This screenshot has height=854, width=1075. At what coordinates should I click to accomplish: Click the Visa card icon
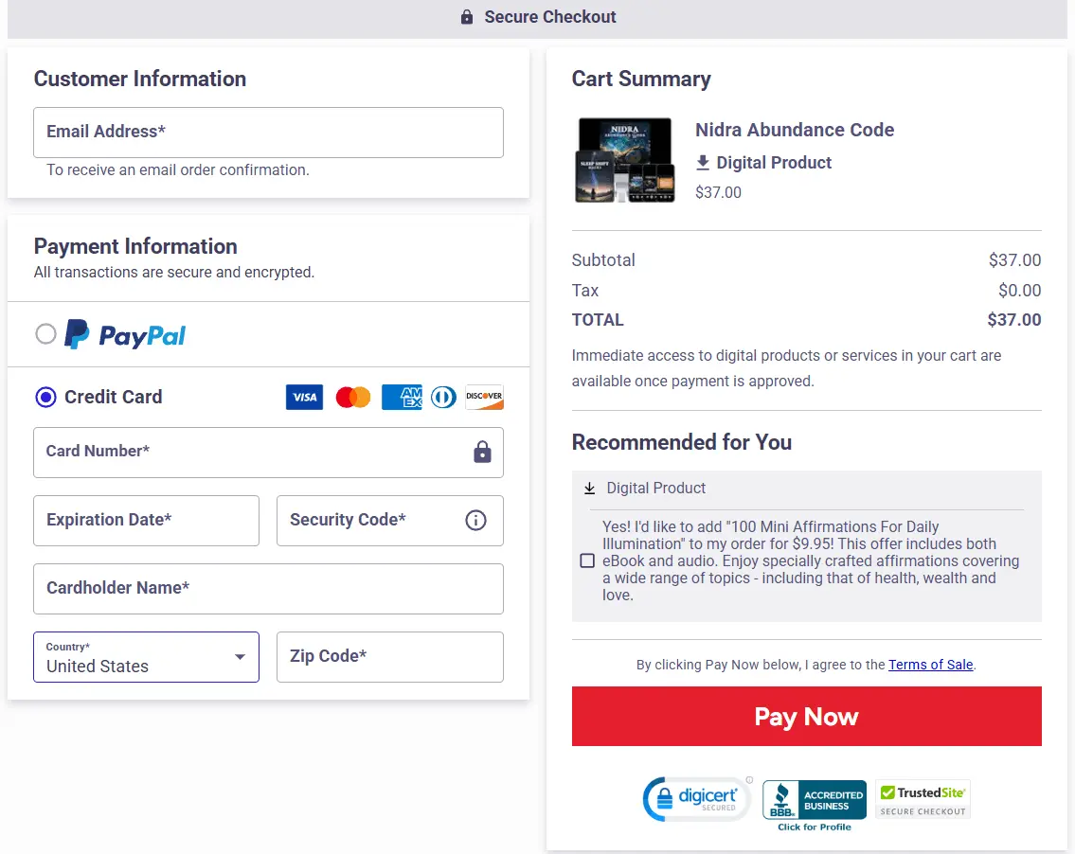304,397
